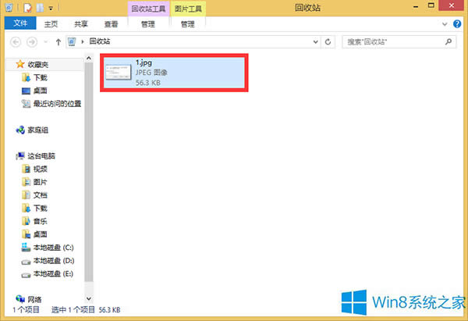Click the 收藏夹 star icon
This screenshot has height=321, width=468.
[x=20, y=64]
